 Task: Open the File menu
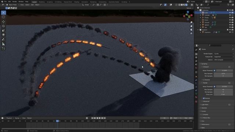[6, 1]
